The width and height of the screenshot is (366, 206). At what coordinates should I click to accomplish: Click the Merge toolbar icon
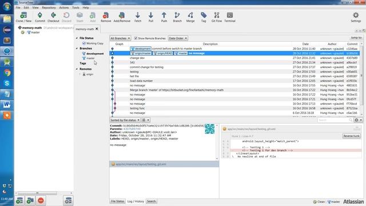190,17
